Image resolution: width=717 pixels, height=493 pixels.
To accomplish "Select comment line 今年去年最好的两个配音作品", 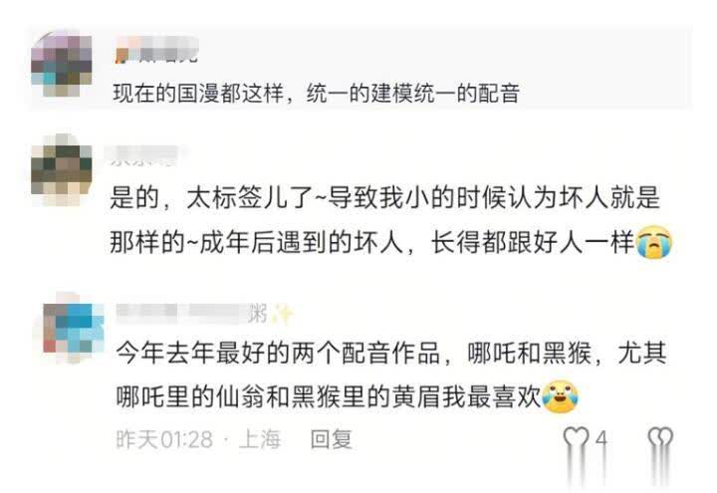I will click(x=391, y=354).
